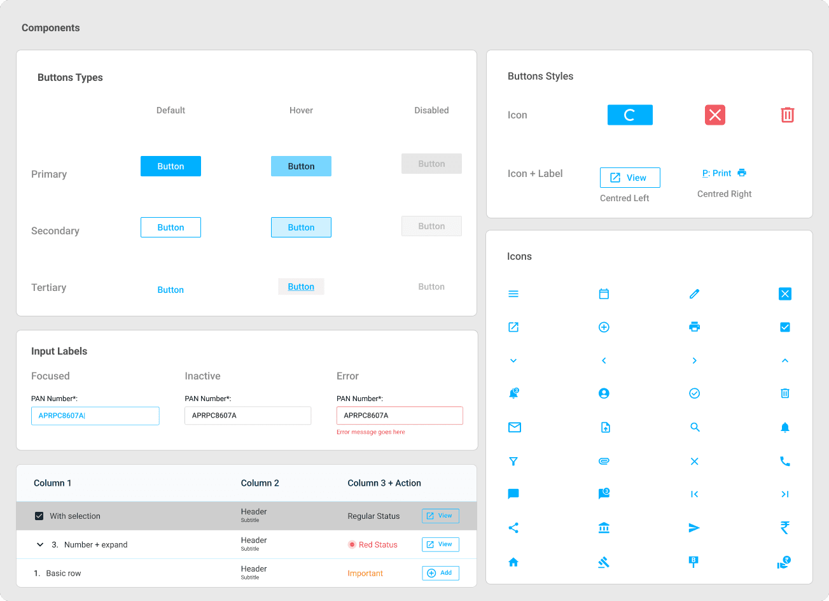This screenshot has width=829, height=601.
Task: Click the refresh icon blue button
Action: click(630, 115)
